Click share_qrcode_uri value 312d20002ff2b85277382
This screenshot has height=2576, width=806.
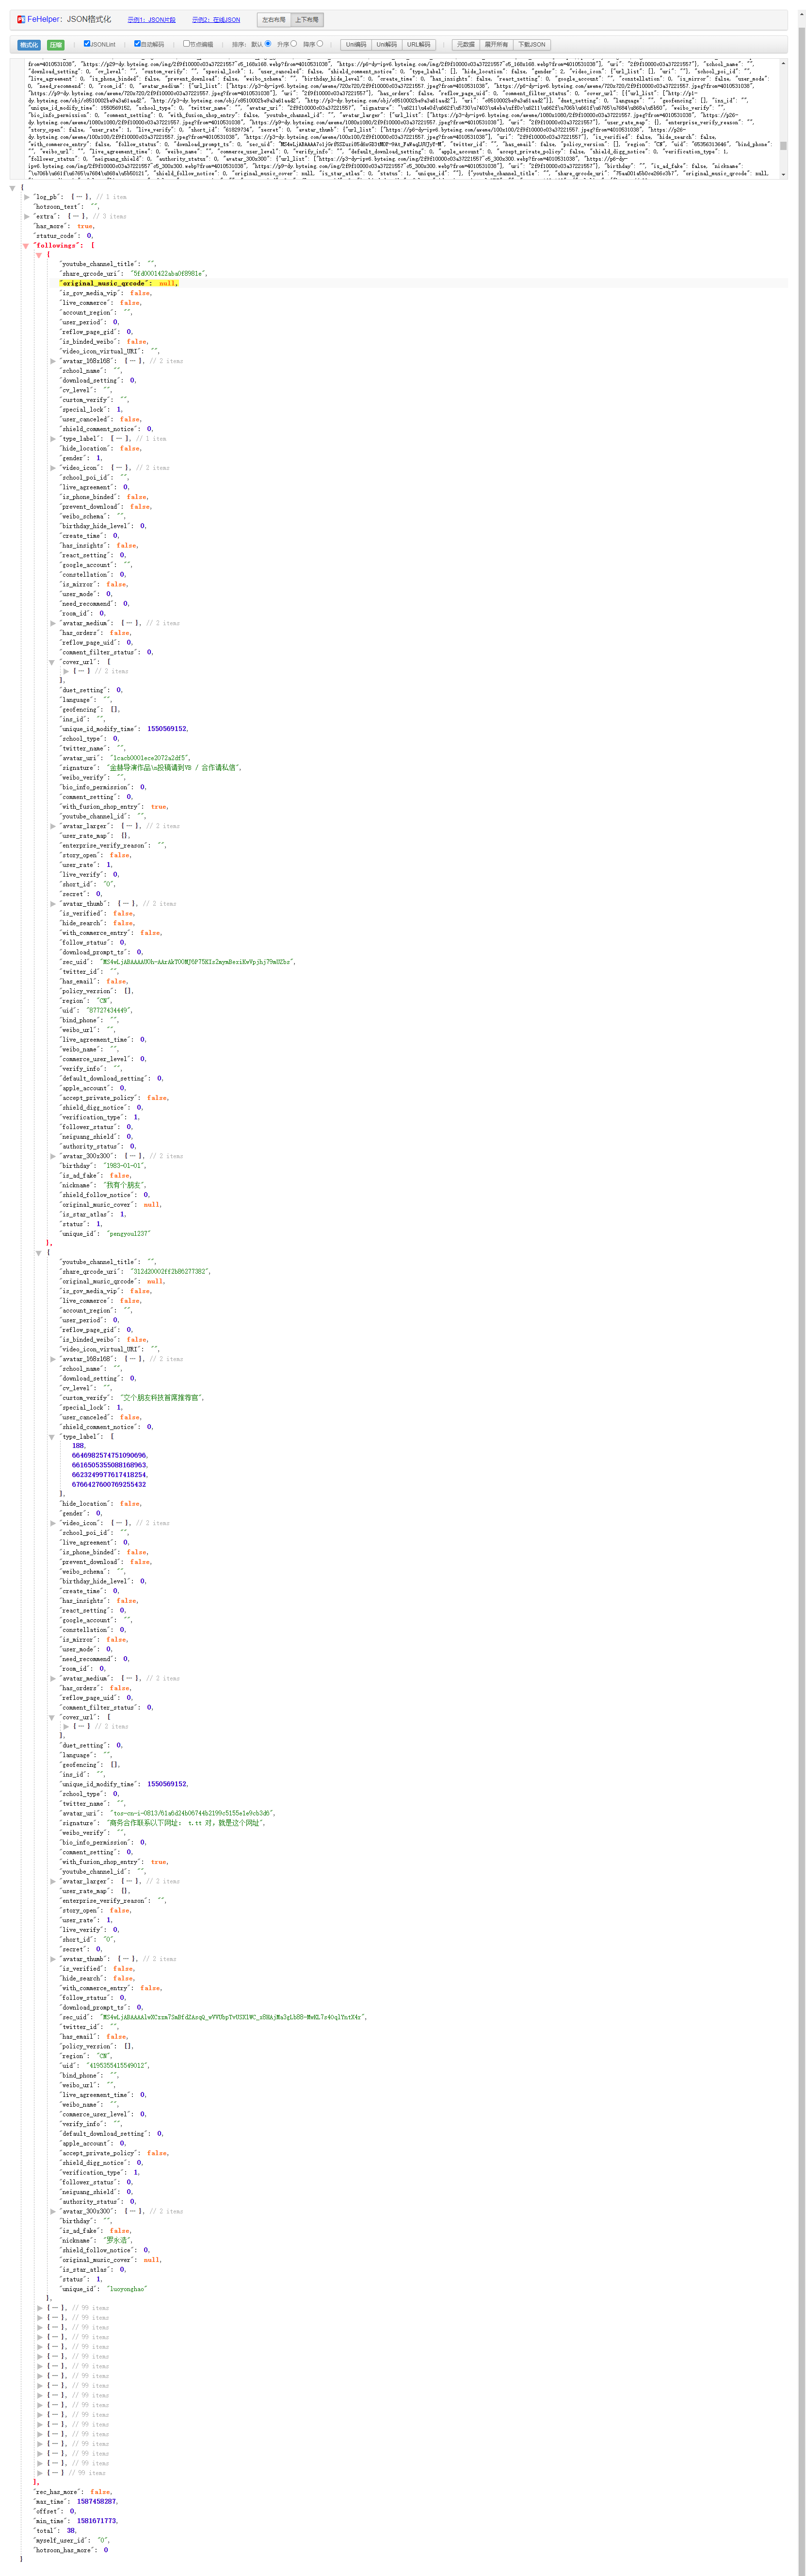171,1272
